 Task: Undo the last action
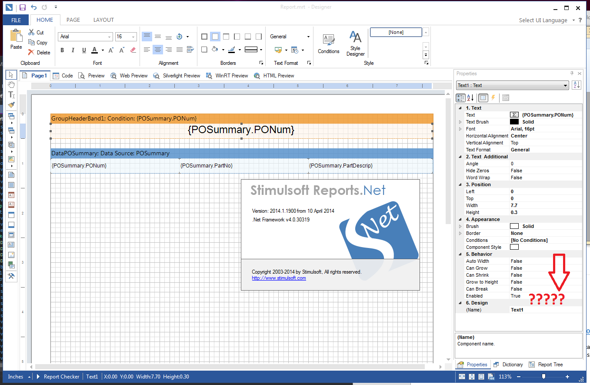pos(34,7)
